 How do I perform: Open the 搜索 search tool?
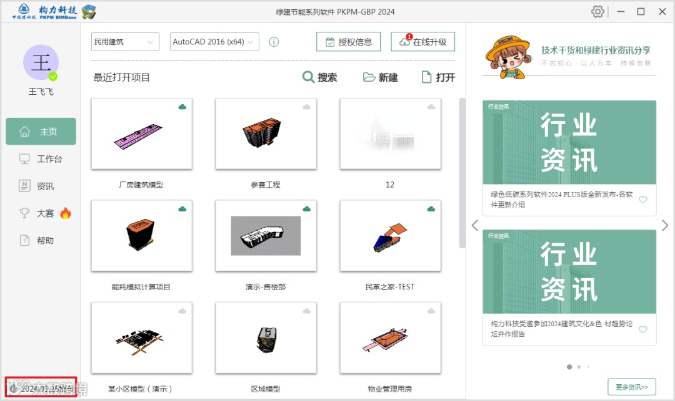[x=320, y=77]
